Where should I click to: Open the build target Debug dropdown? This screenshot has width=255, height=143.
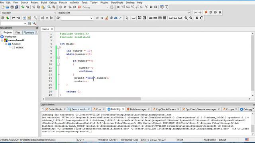(x=95, y=7)
